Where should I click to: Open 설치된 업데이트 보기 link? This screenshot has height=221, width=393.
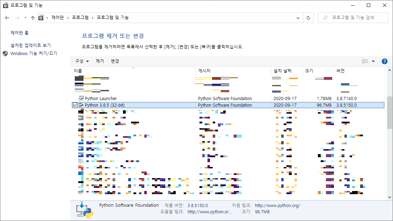31,45
